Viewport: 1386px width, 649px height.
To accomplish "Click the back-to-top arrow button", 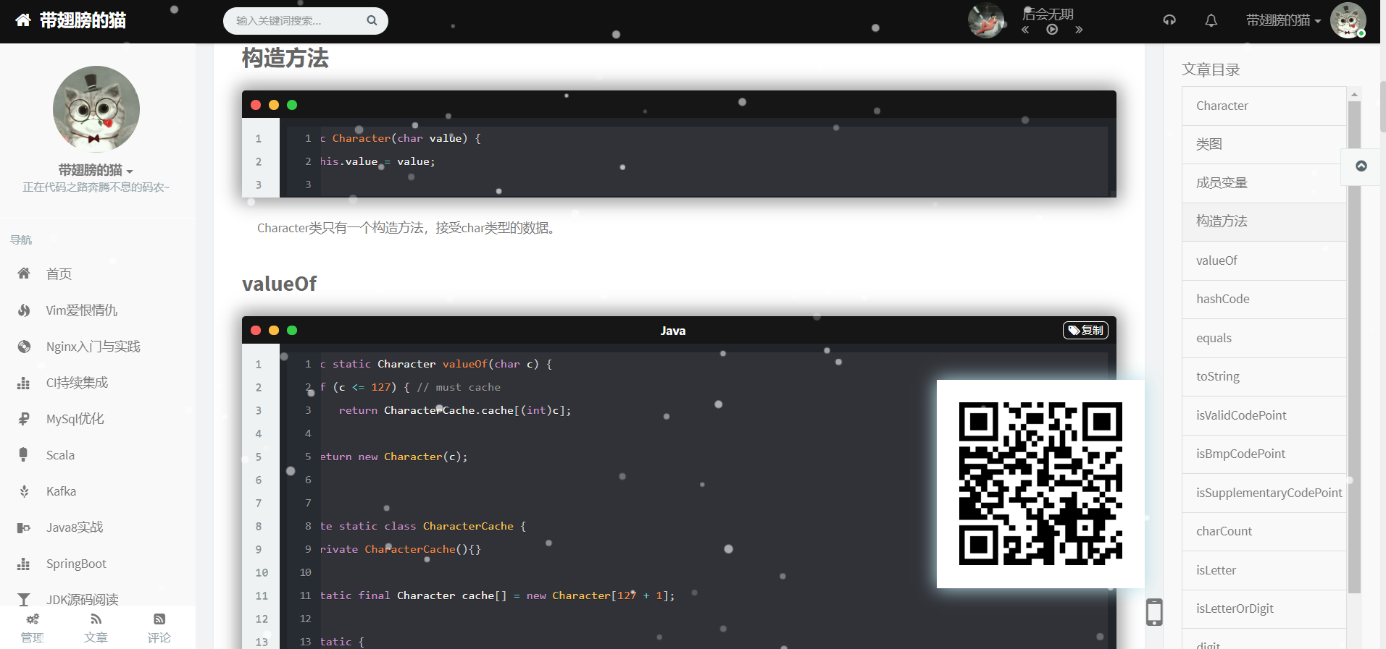I will coord(1361,166).
